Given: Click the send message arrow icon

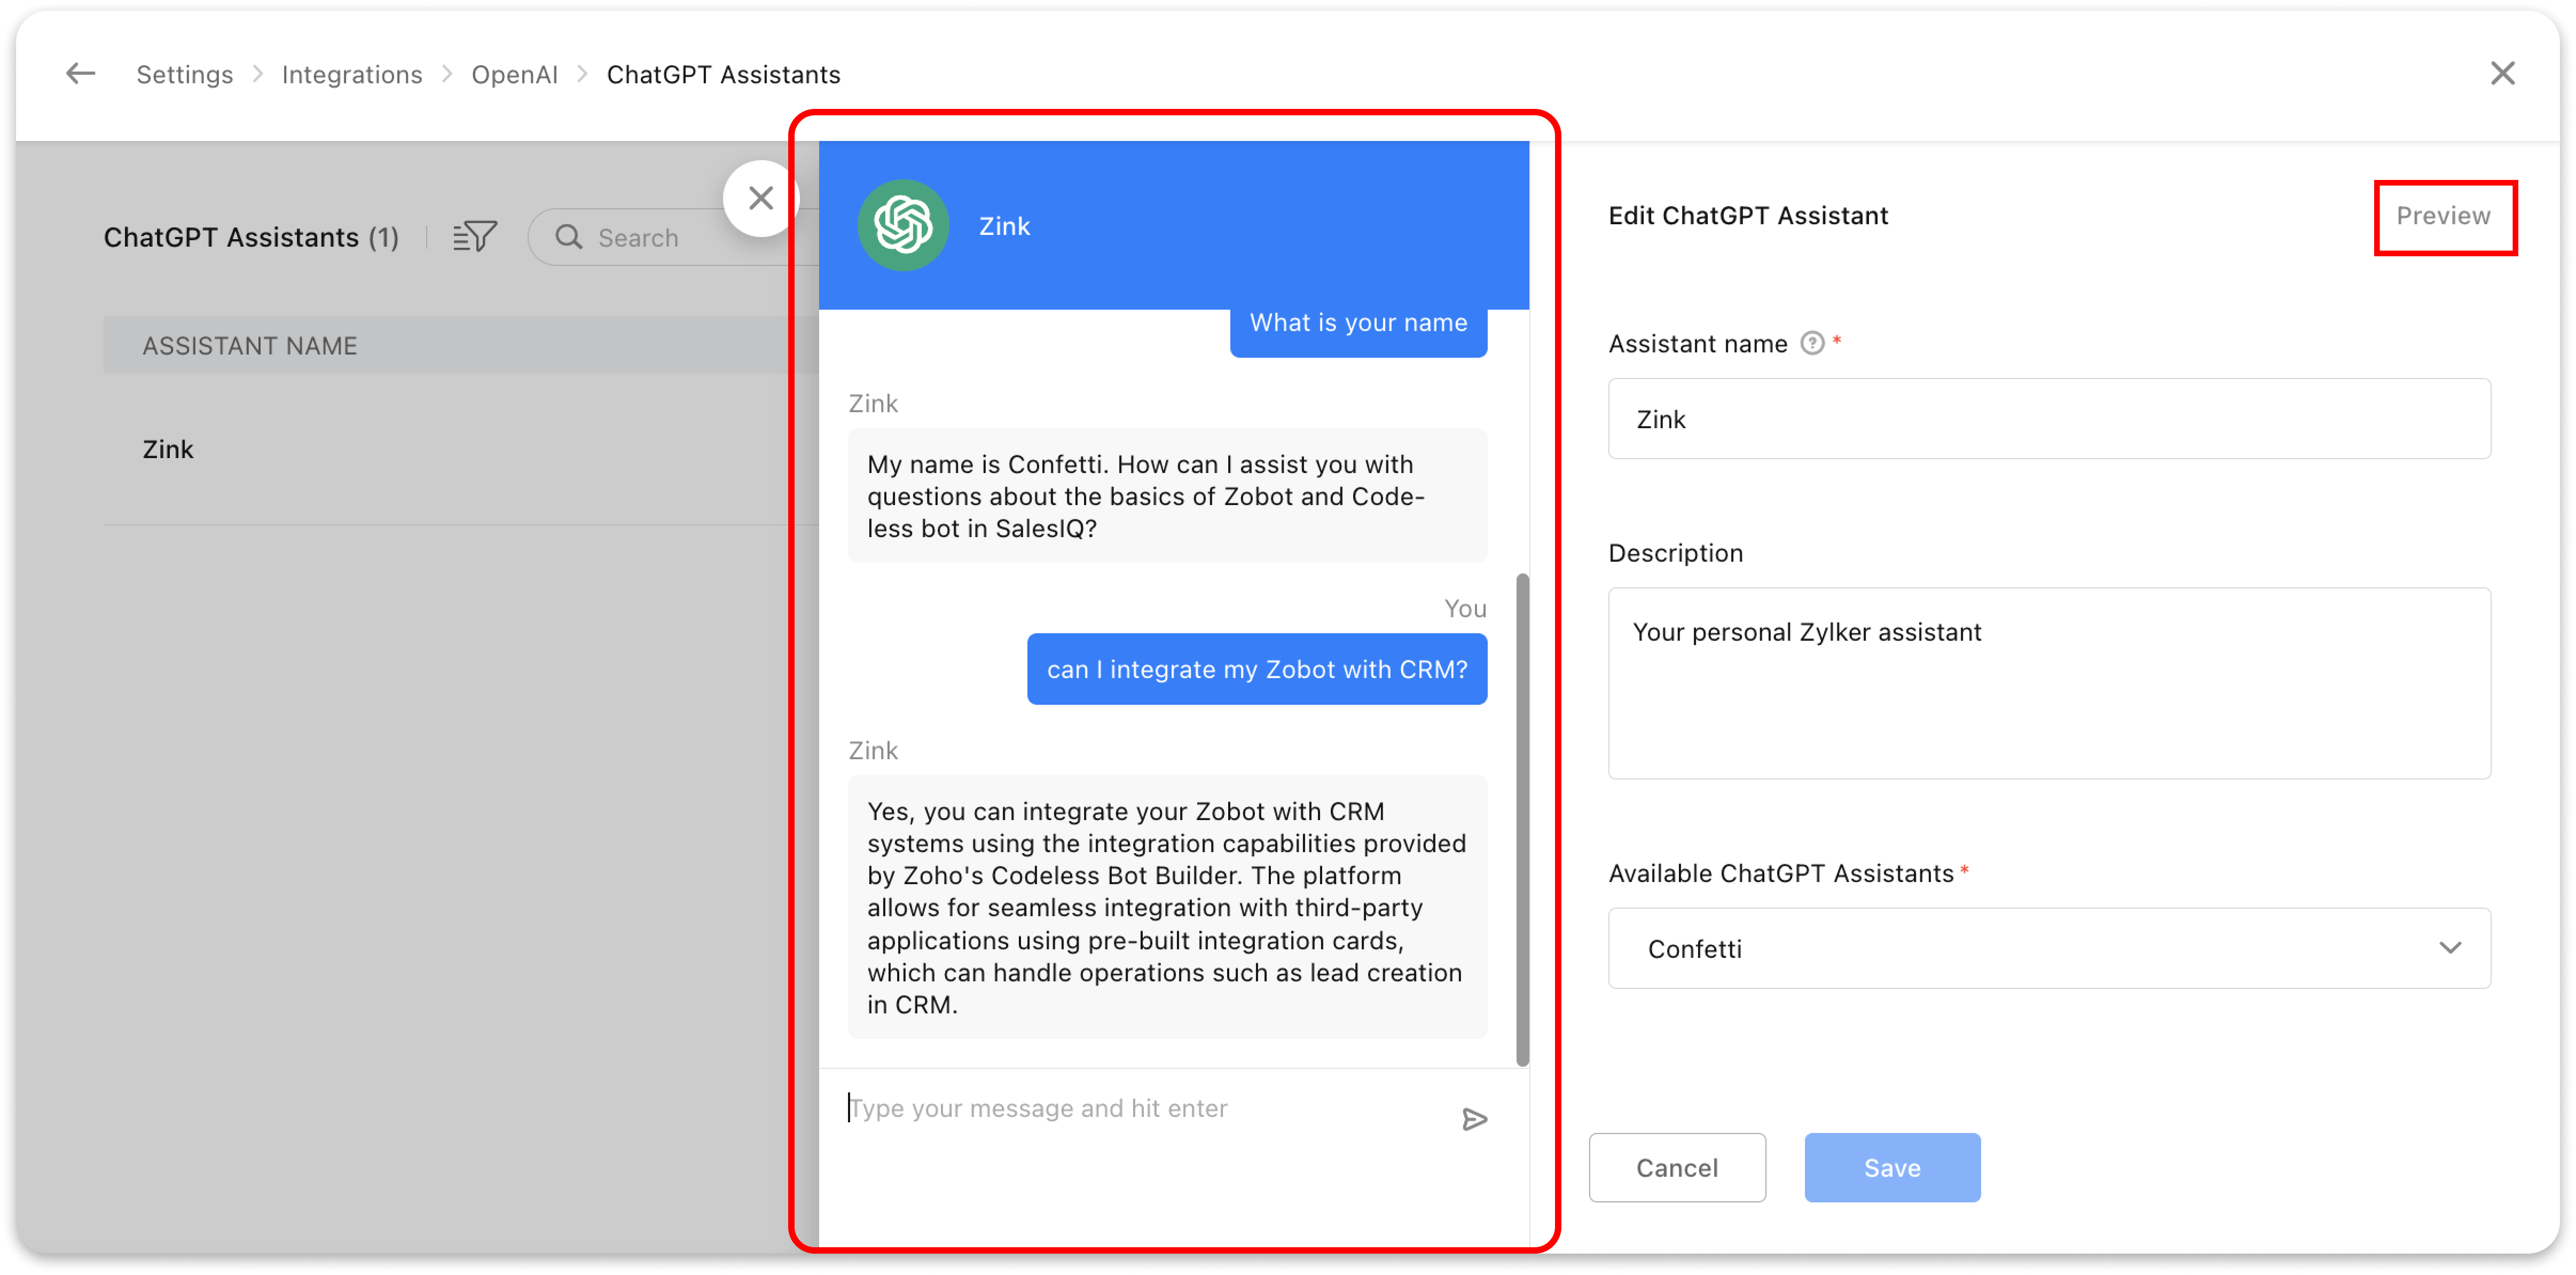Looking at the screenshot, I should 1474,1119.
